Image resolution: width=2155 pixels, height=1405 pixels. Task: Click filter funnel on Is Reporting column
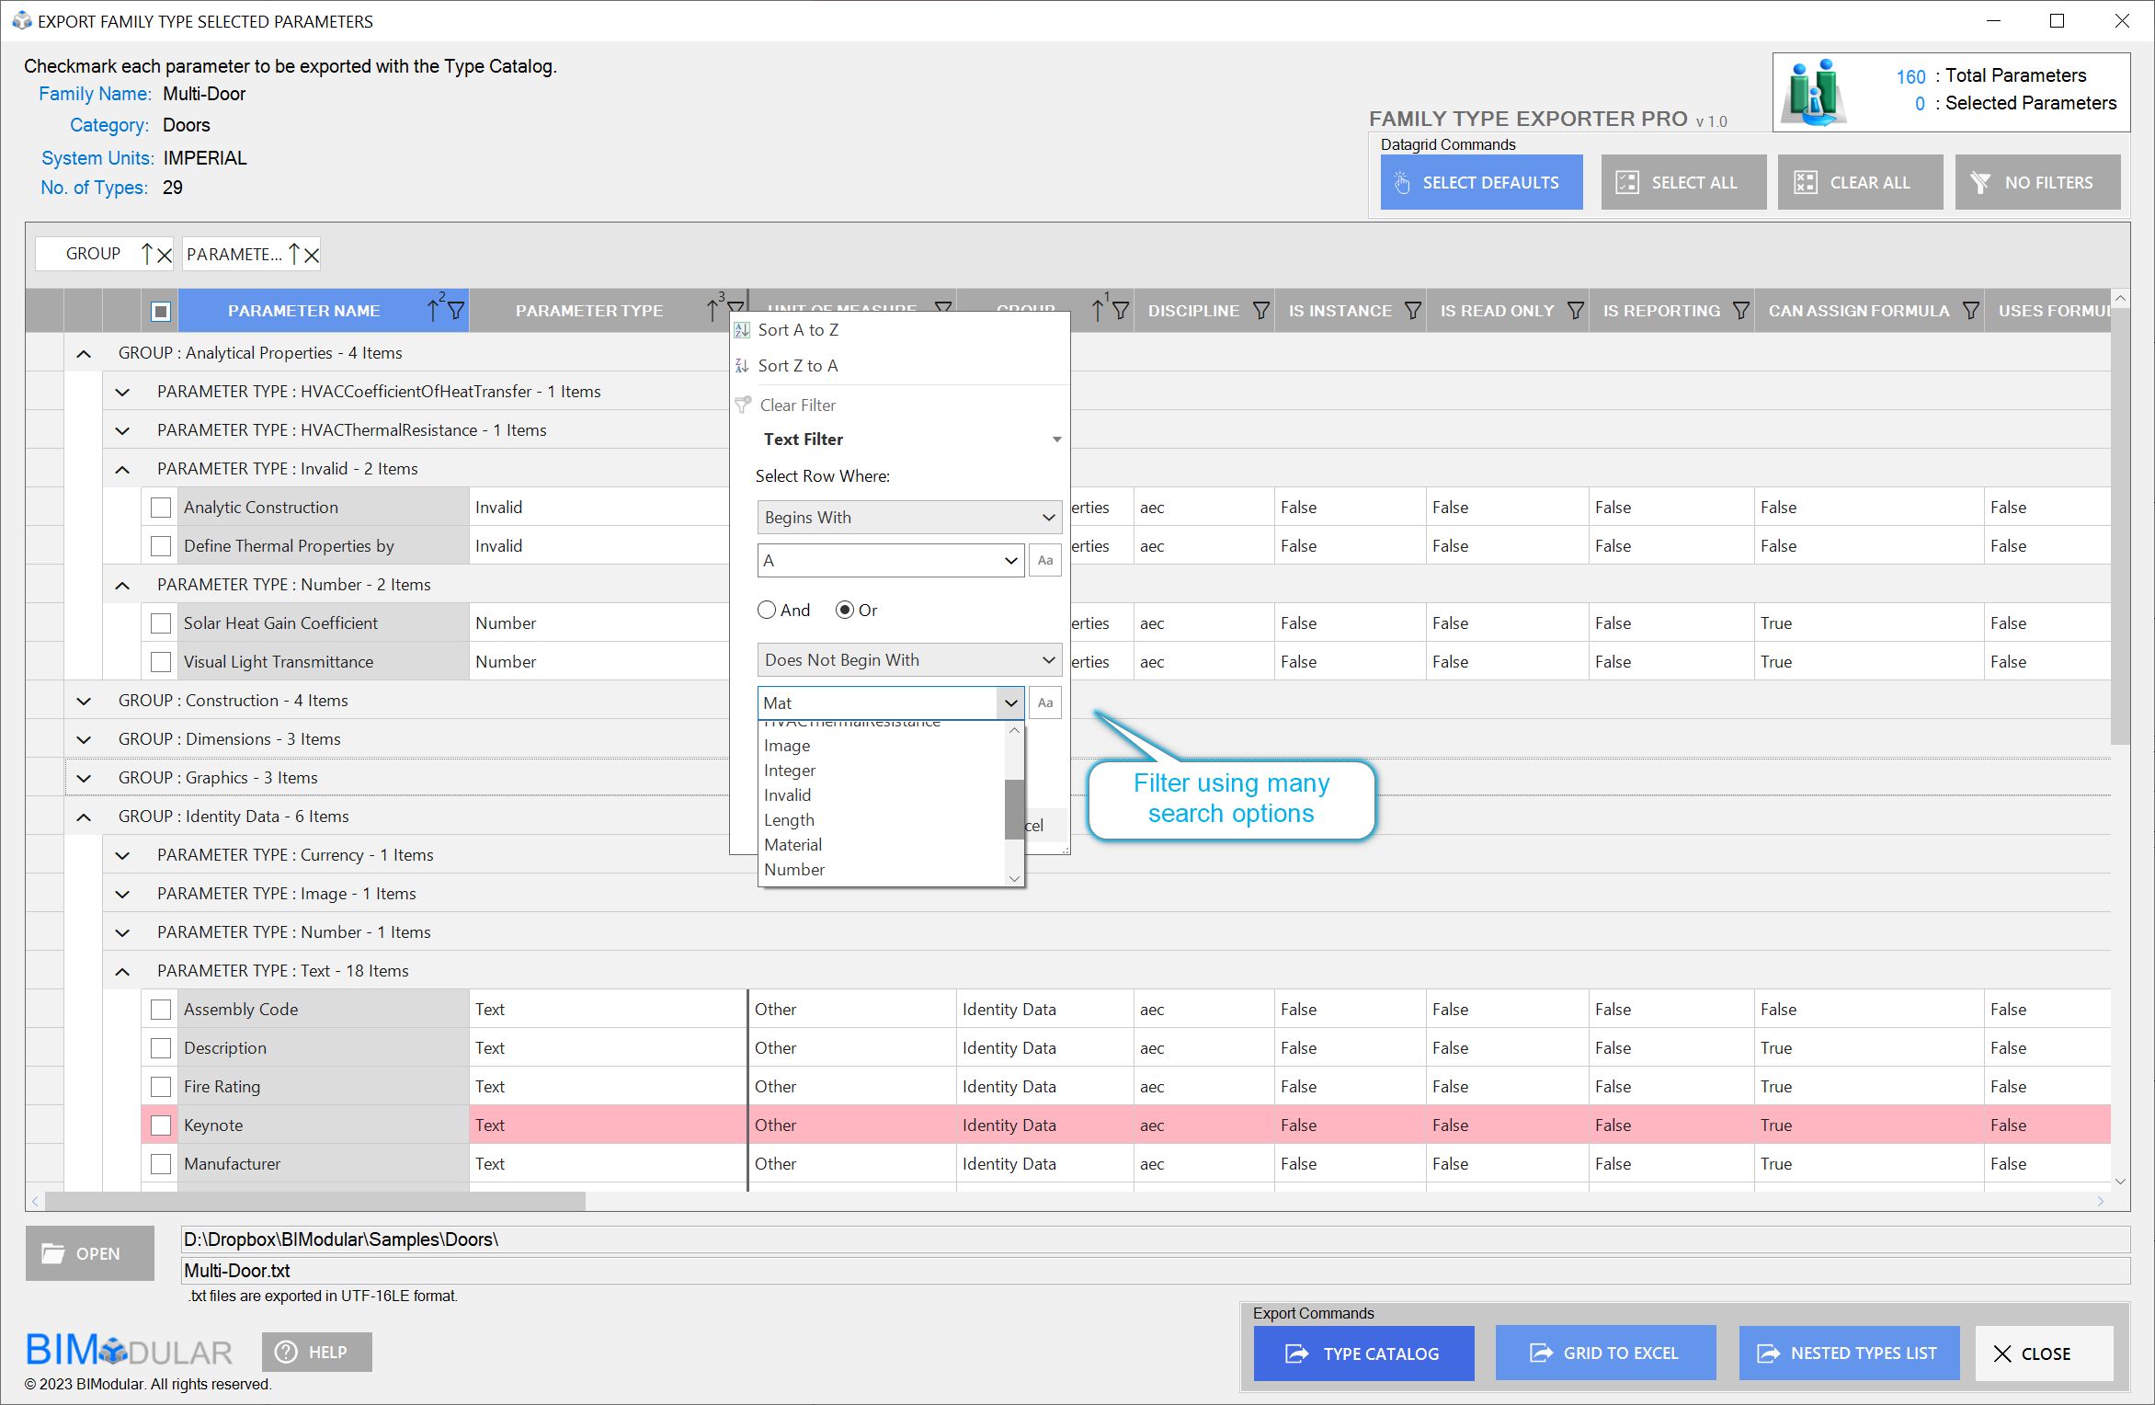tap(1741, 311)
